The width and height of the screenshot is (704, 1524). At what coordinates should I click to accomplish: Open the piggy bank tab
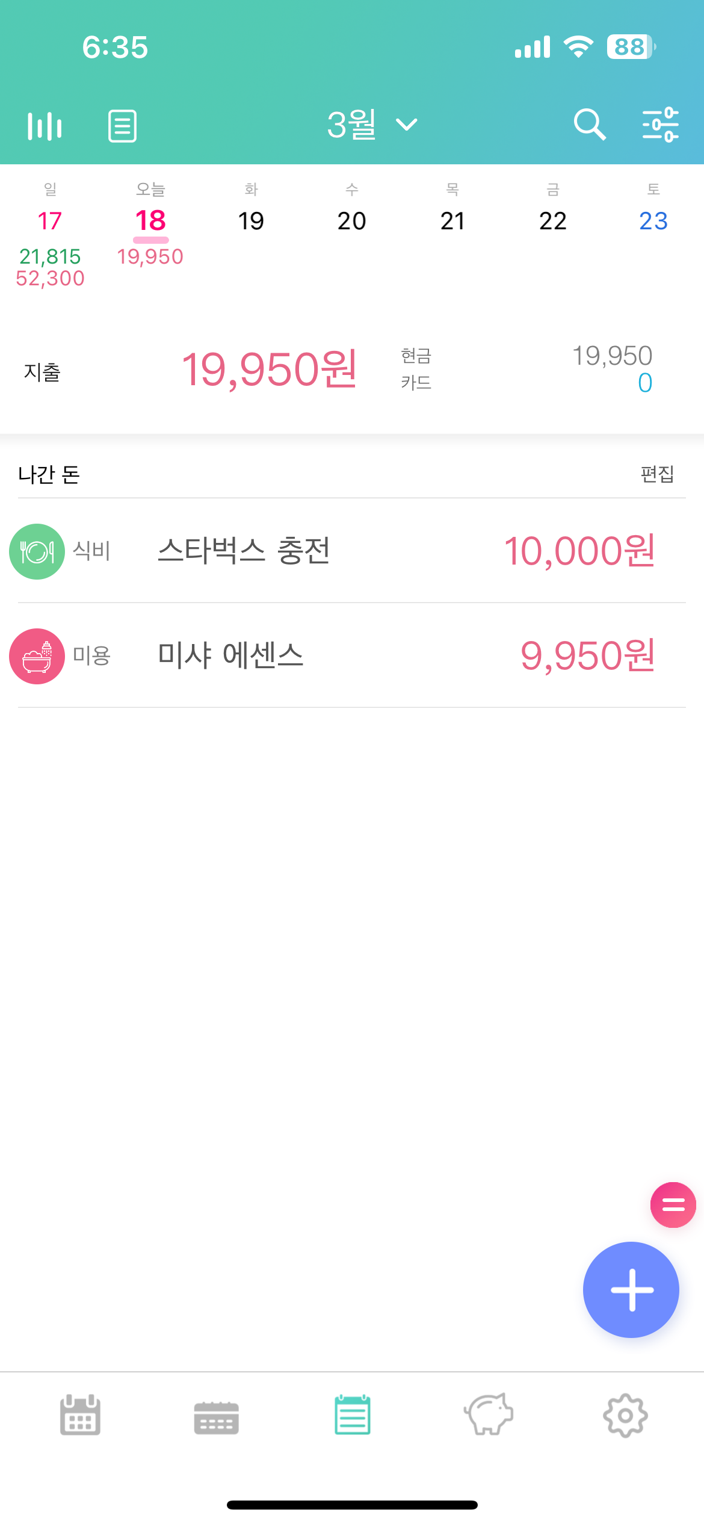[488, 1414]
